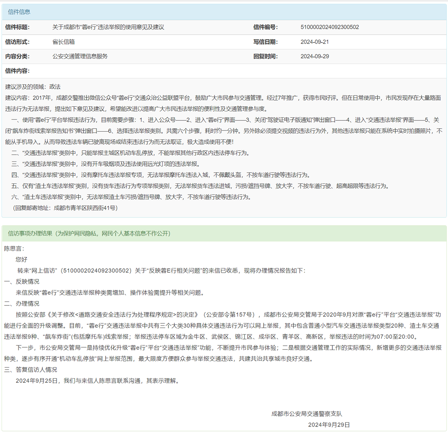Click the 信件信息 panel header
The image size is (448, 433).
click(x=19, y=12)
